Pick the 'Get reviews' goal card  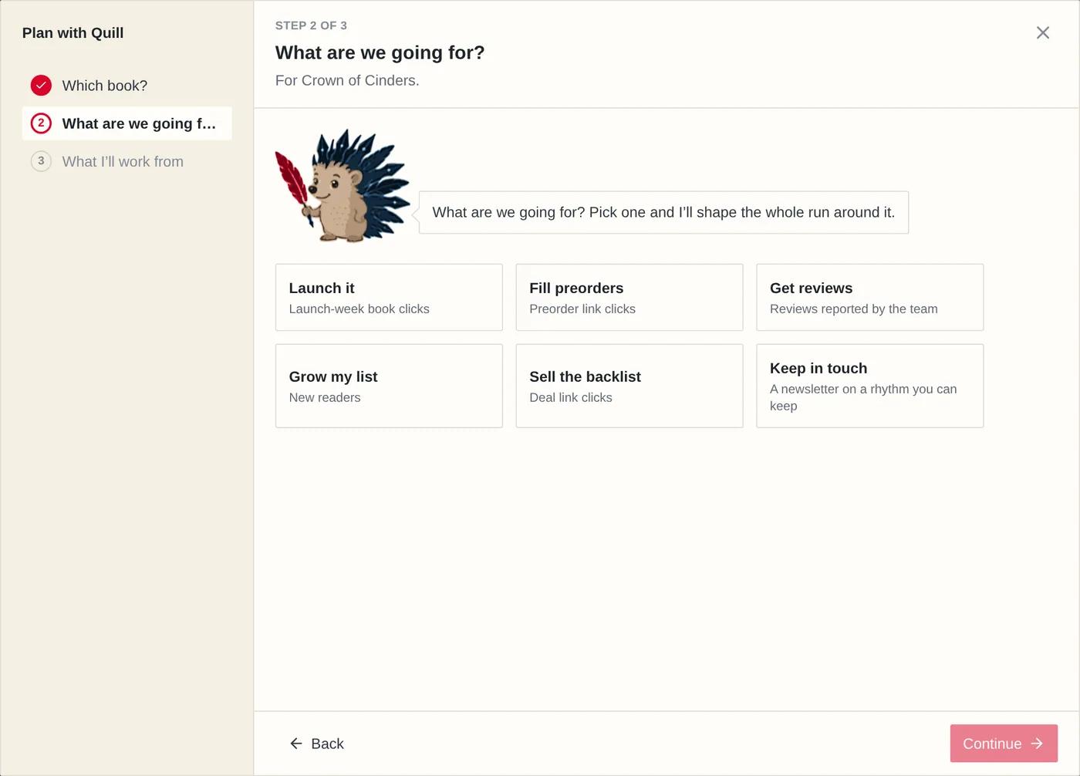pyautogui.click(x=869, y=298)
